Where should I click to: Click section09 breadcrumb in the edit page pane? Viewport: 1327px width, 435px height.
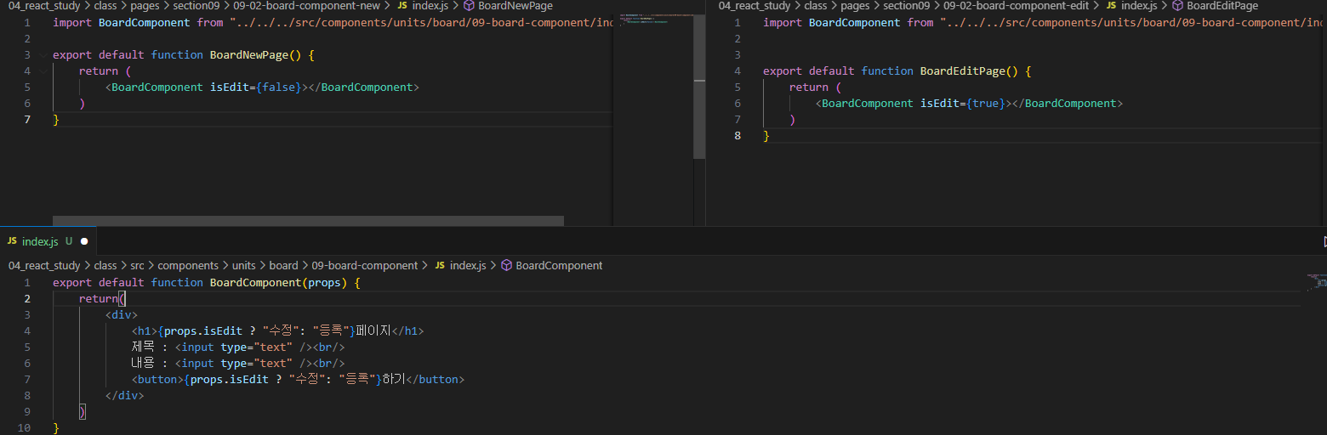coord(907,6)
